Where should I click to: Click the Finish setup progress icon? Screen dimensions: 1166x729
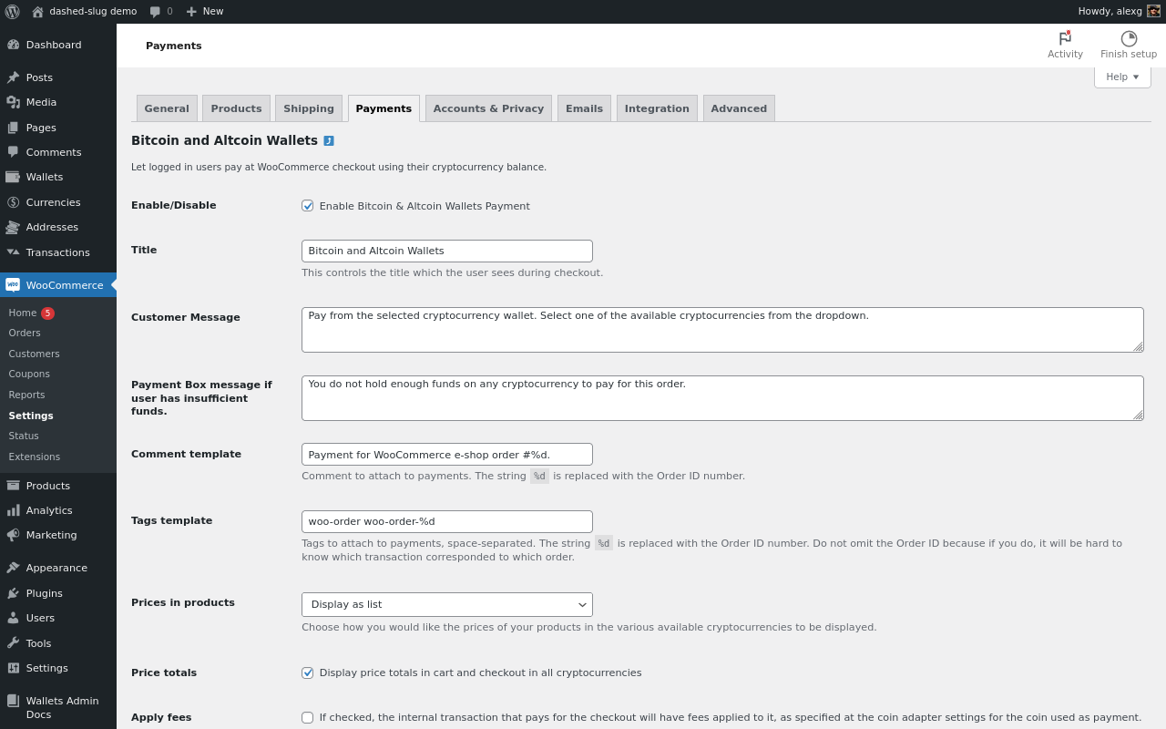pyautogui.click(x=1129, y=38)
